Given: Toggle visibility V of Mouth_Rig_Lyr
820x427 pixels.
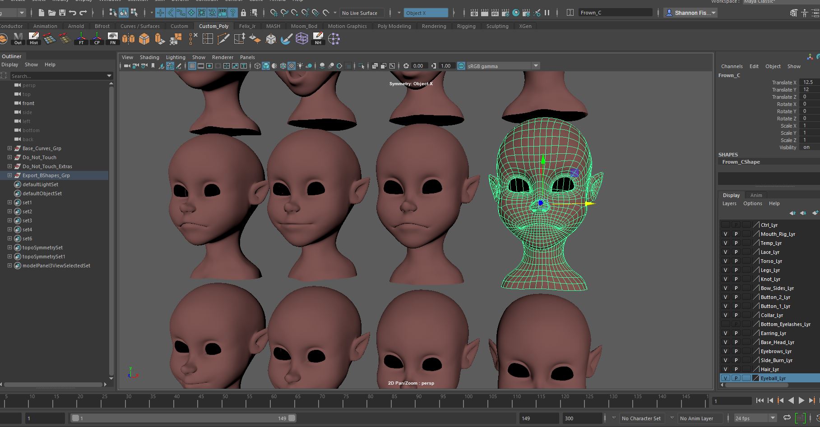Looking at the screenshot, I should pyautogui.click(x=725, y=234).
